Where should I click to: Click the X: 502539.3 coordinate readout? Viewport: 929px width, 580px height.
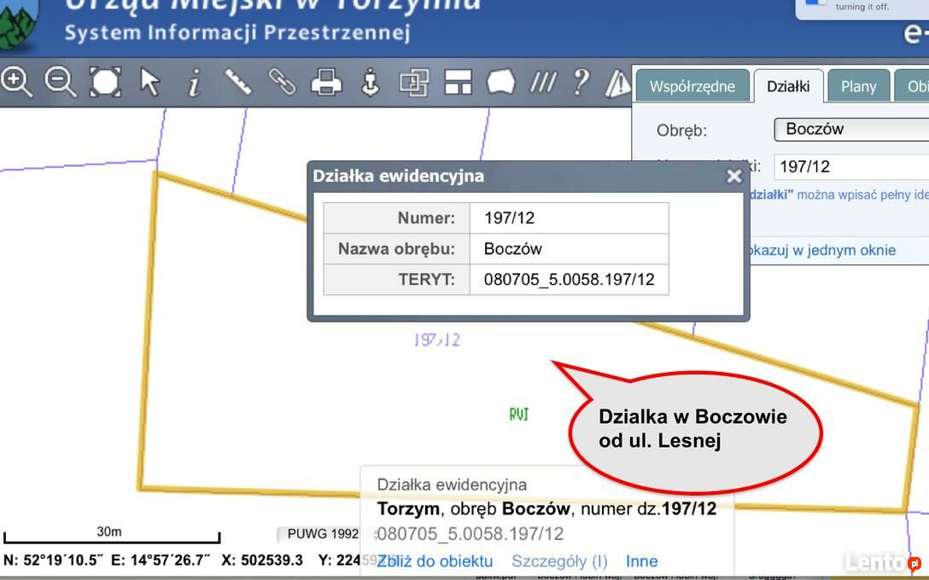coord(262,560)
